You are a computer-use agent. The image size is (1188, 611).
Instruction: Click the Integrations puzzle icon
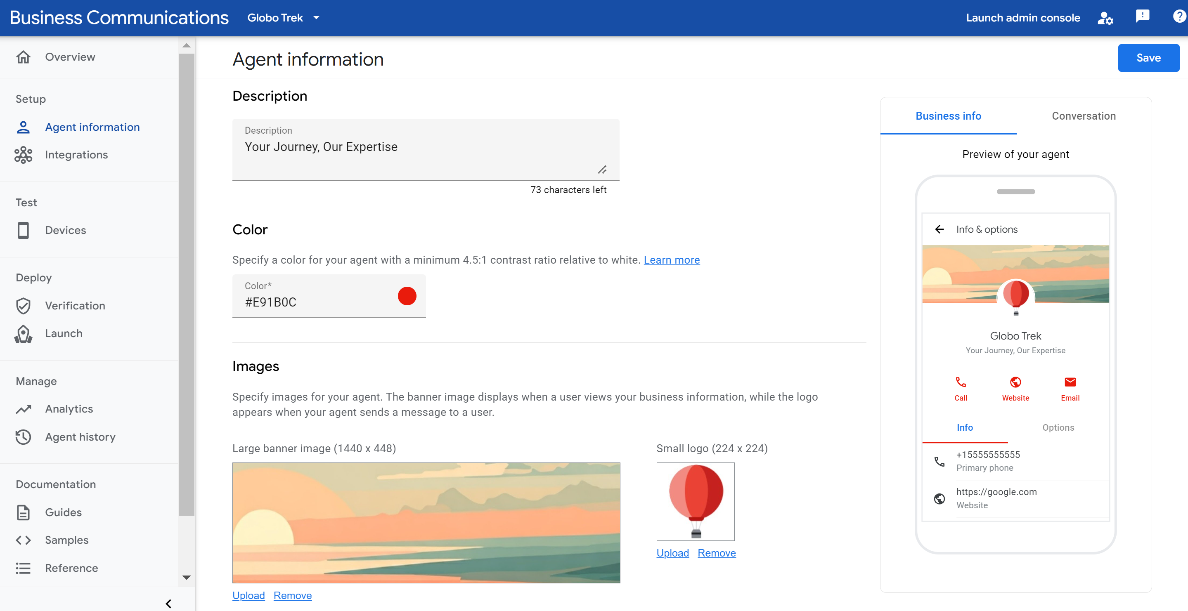pyautogui.click(x=24, y=154)
